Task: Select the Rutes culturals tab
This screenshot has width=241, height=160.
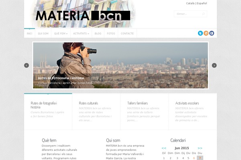Action: tap(96, 112)
